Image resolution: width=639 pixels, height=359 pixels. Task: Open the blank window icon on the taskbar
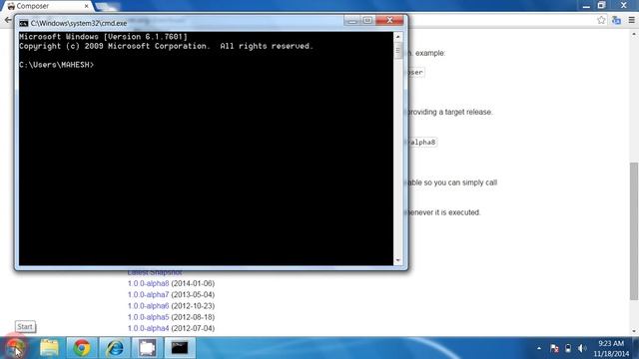coord(147,348)
